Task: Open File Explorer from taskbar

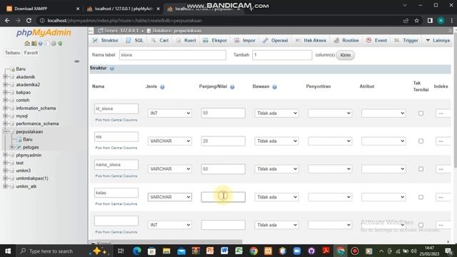Action: coord(166,251)
